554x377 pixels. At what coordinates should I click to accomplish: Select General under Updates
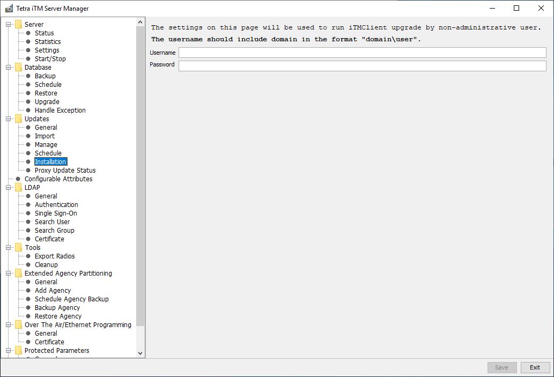click(x=46, y=127)
